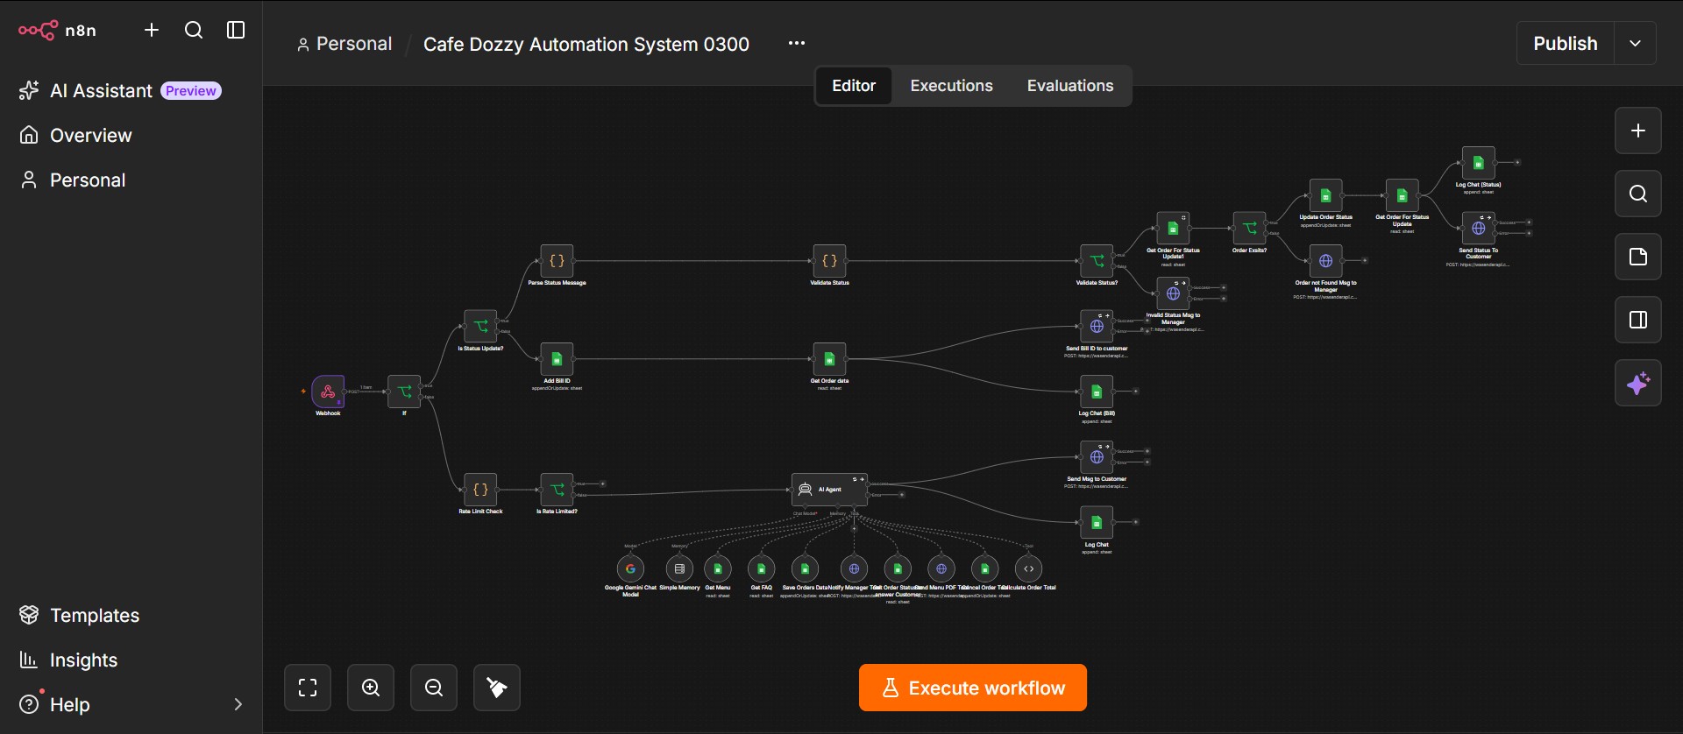Fit workflow to view

pos(308,688)
